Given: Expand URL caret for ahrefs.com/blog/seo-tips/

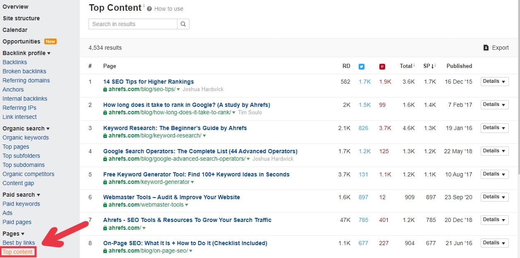Looking at the screenshot, I should point(178,89).
